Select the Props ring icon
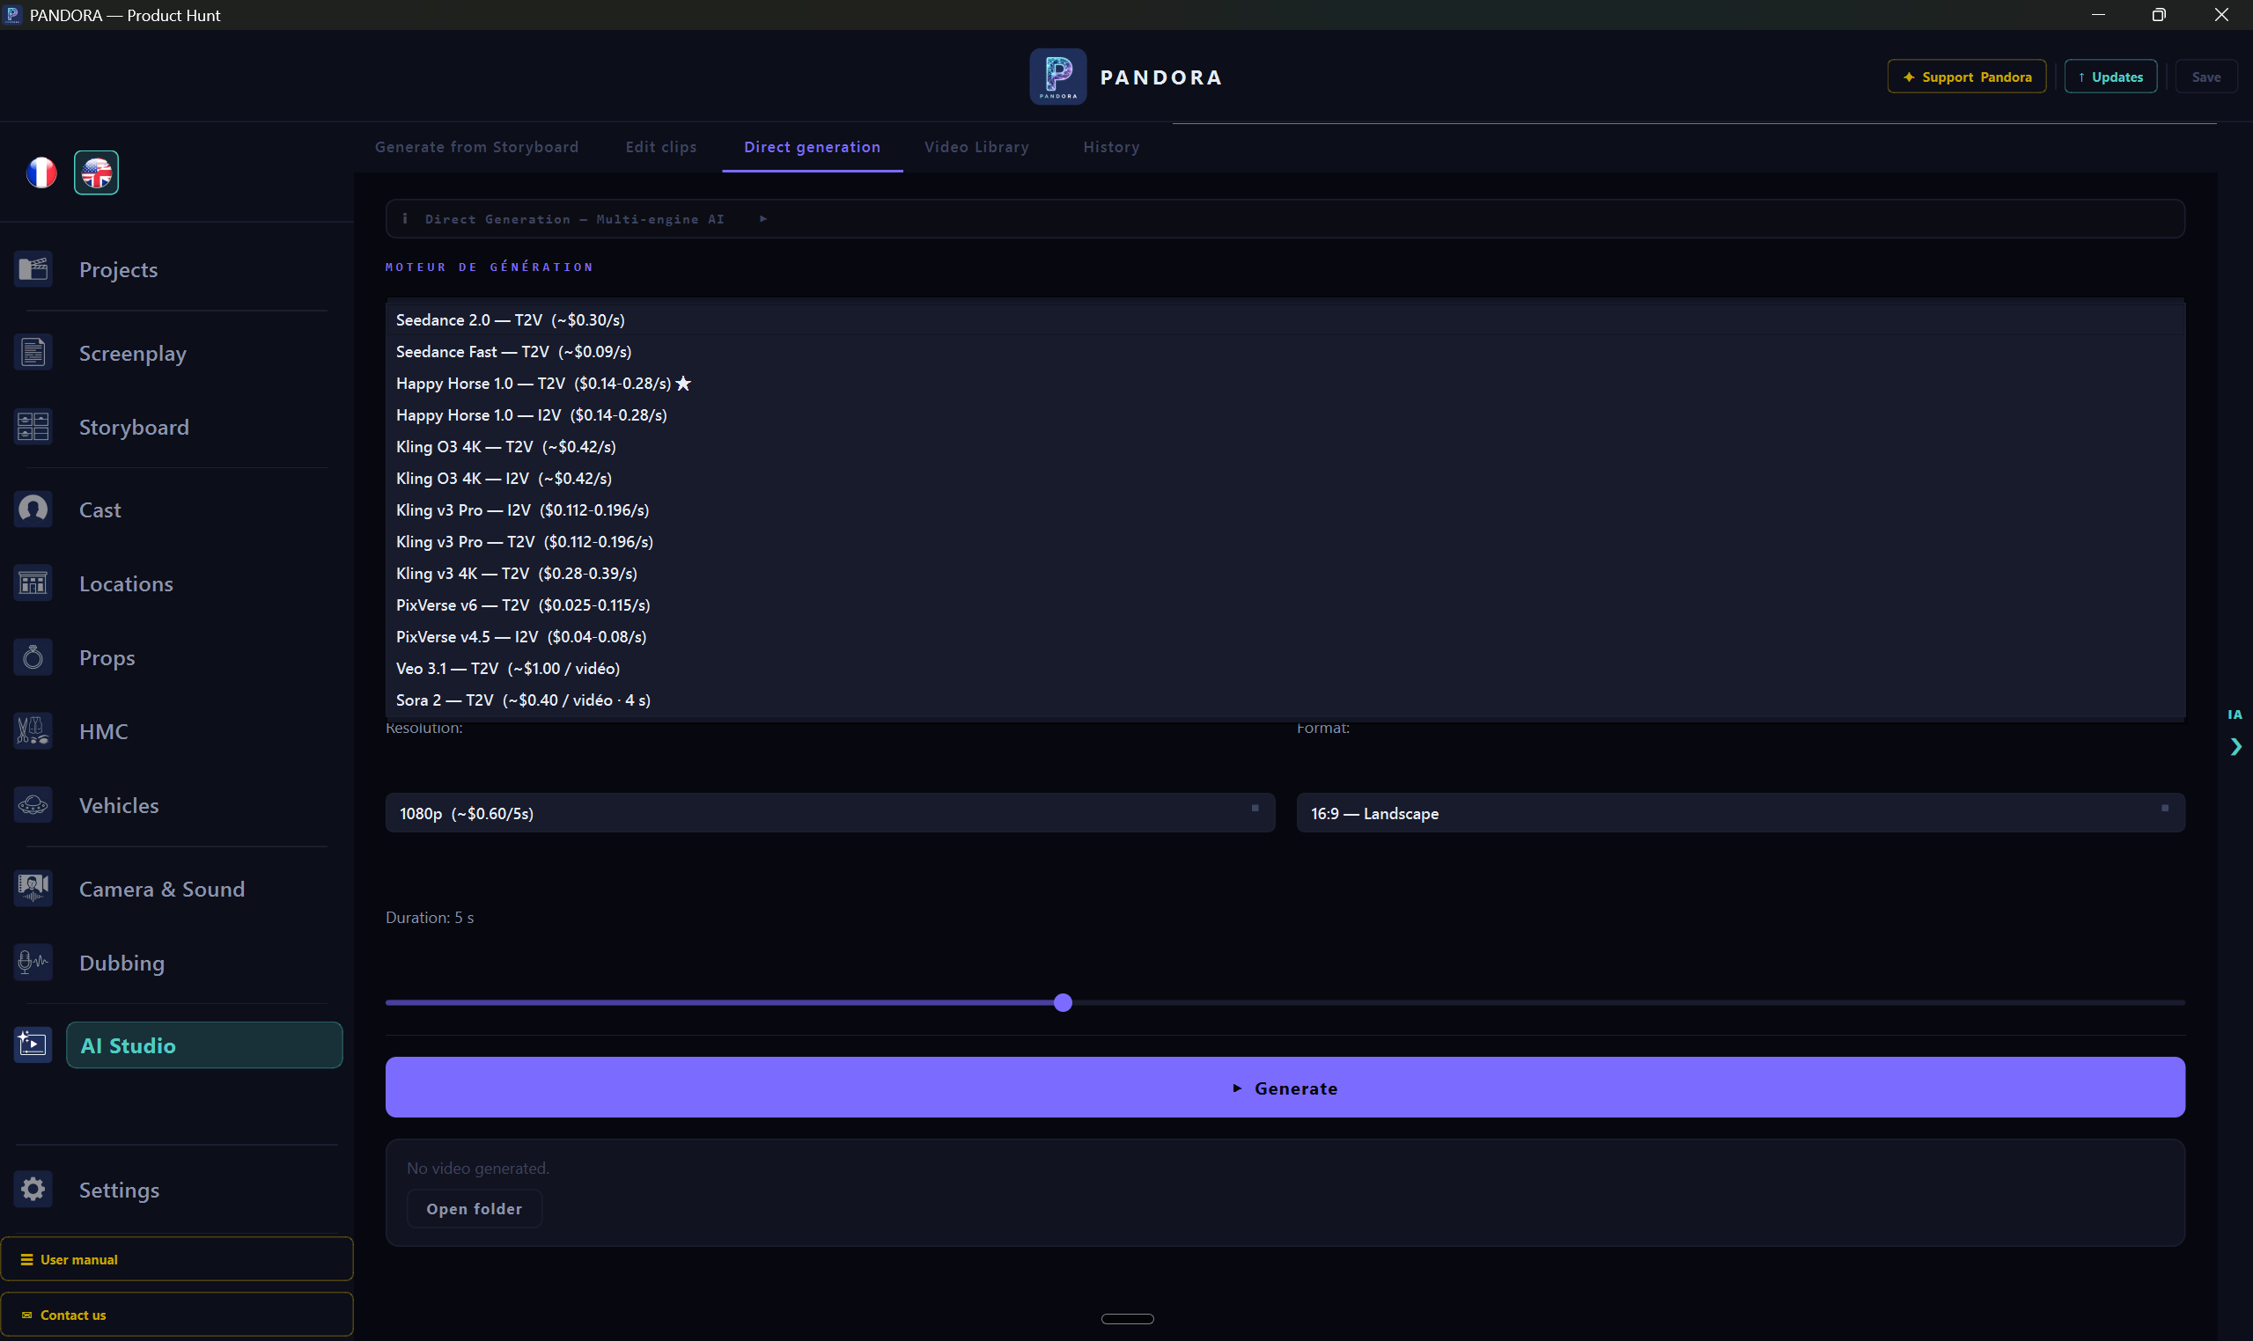The height and width of the screenshot is (1341, 2253). 33,657
